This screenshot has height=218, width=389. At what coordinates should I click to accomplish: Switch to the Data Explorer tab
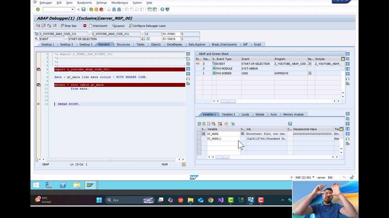click(197, 45)
